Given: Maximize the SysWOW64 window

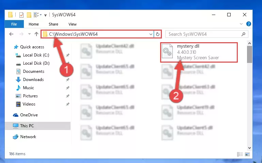Looking at the screenshot, I should pyautogui.click(x=229, y=15).
